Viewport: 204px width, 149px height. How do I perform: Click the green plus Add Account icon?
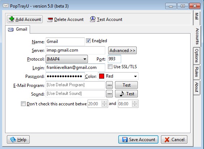(x=12, y=19)
